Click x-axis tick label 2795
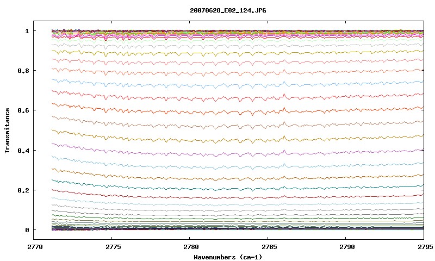Image resolution: width=435 pixels, height=261 pixels. 426,247
